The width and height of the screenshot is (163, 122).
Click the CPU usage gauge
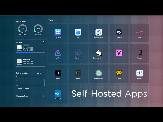click(23, 29)
